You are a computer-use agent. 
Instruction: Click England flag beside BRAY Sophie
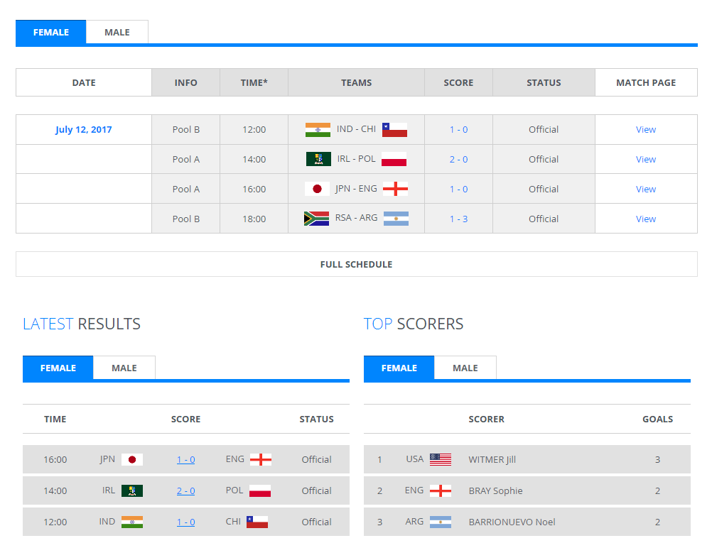441,491
